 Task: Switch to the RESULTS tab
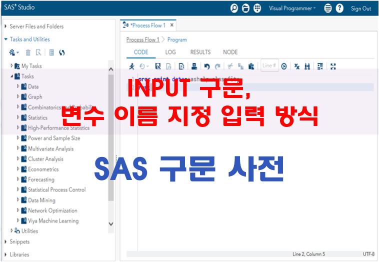click(200, 52)
